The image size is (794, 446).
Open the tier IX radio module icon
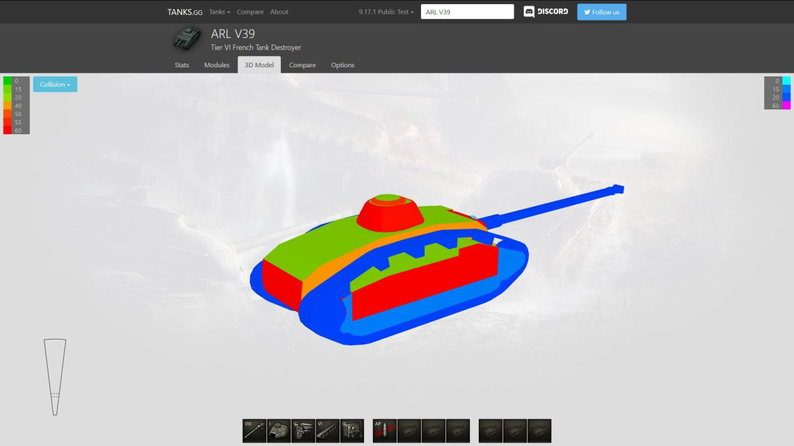pyautogui.click(x=352, y=431)
